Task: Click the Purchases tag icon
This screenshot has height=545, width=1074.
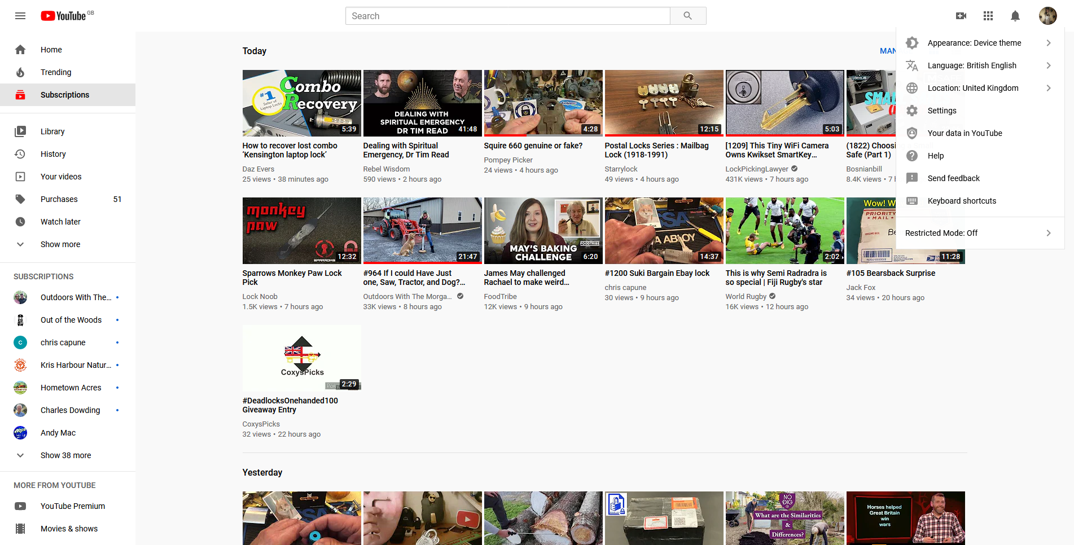Action: [20, 199]
